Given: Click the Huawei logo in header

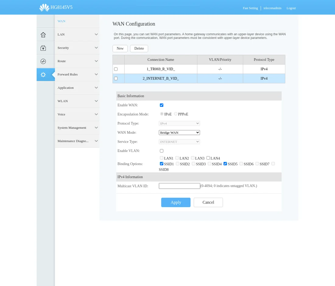Looking at the screenshot, I should pos(44,8).
